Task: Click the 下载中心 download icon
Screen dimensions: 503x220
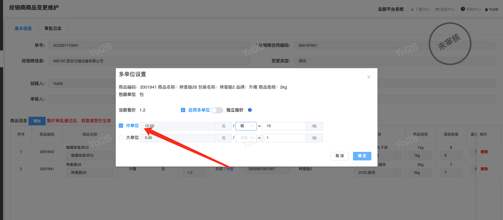Action: click(412, 9)
